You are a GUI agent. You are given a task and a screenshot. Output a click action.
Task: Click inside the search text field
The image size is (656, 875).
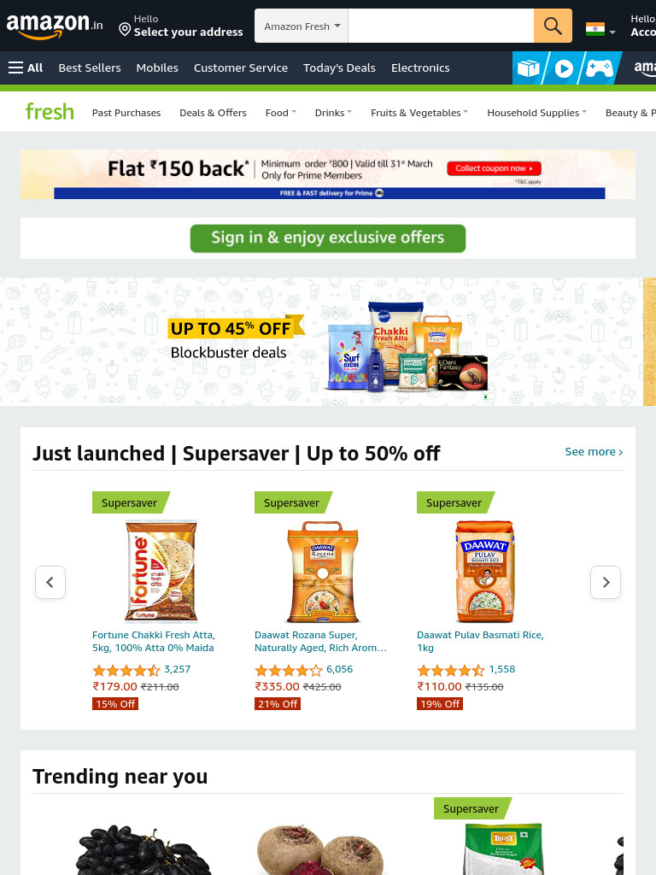point(441,26)
